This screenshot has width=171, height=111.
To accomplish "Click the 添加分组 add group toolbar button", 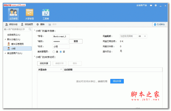I will [11, 24].
